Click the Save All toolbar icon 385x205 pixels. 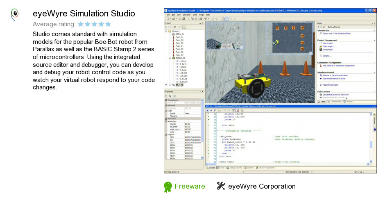[x=183, y=19]
